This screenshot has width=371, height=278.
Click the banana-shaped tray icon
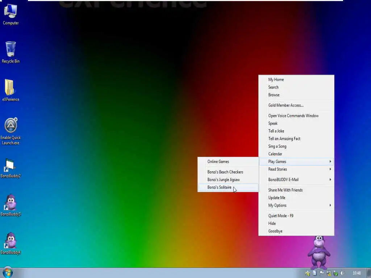(x=307, y=273)
